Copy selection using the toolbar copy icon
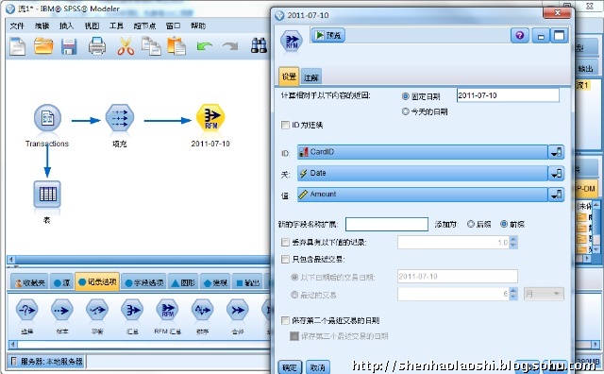The image size is (604, 374). tap(151, 46)
